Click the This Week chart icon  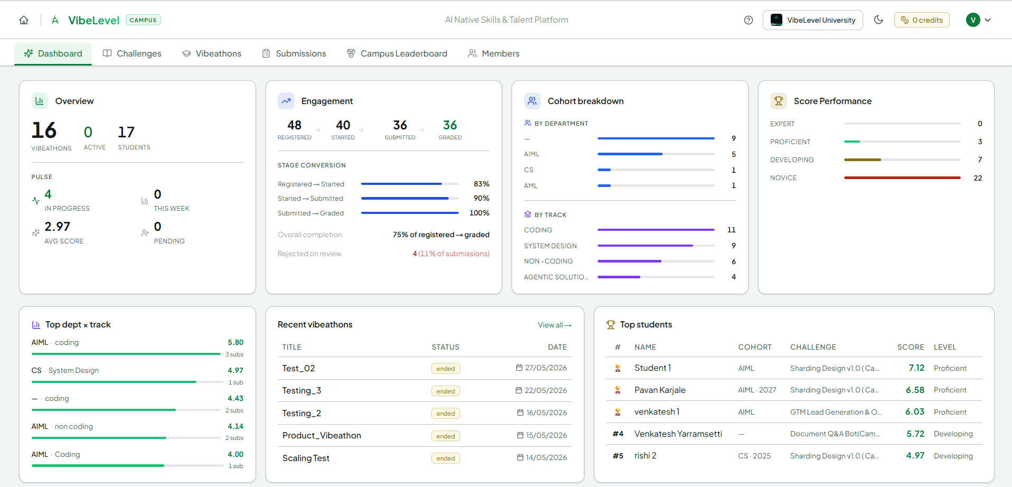(145, 201)
